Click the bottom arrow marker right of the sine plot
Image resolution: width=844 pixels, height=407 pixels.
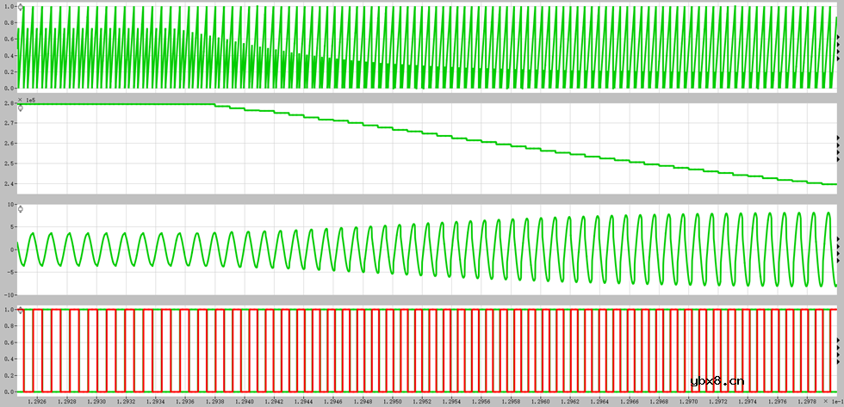pos(838,260)
